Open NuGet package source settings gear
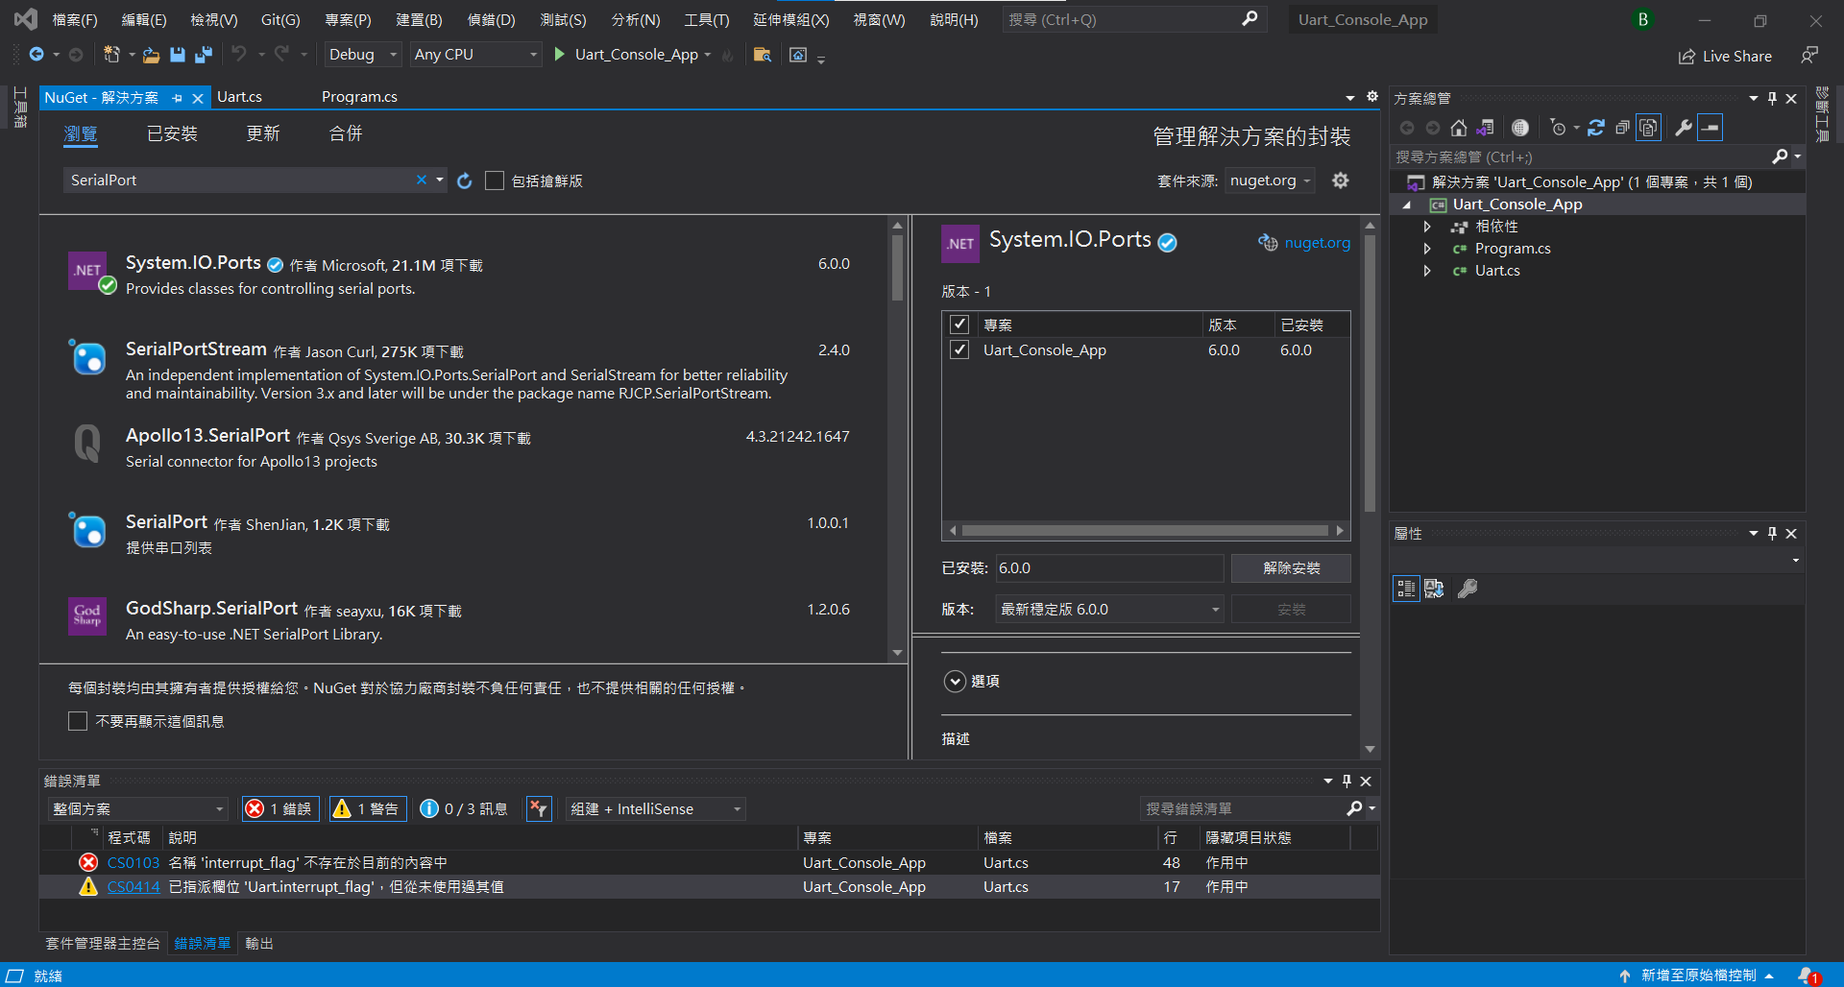Viewport: 1844px width, 987px height. pos(1341,181)
